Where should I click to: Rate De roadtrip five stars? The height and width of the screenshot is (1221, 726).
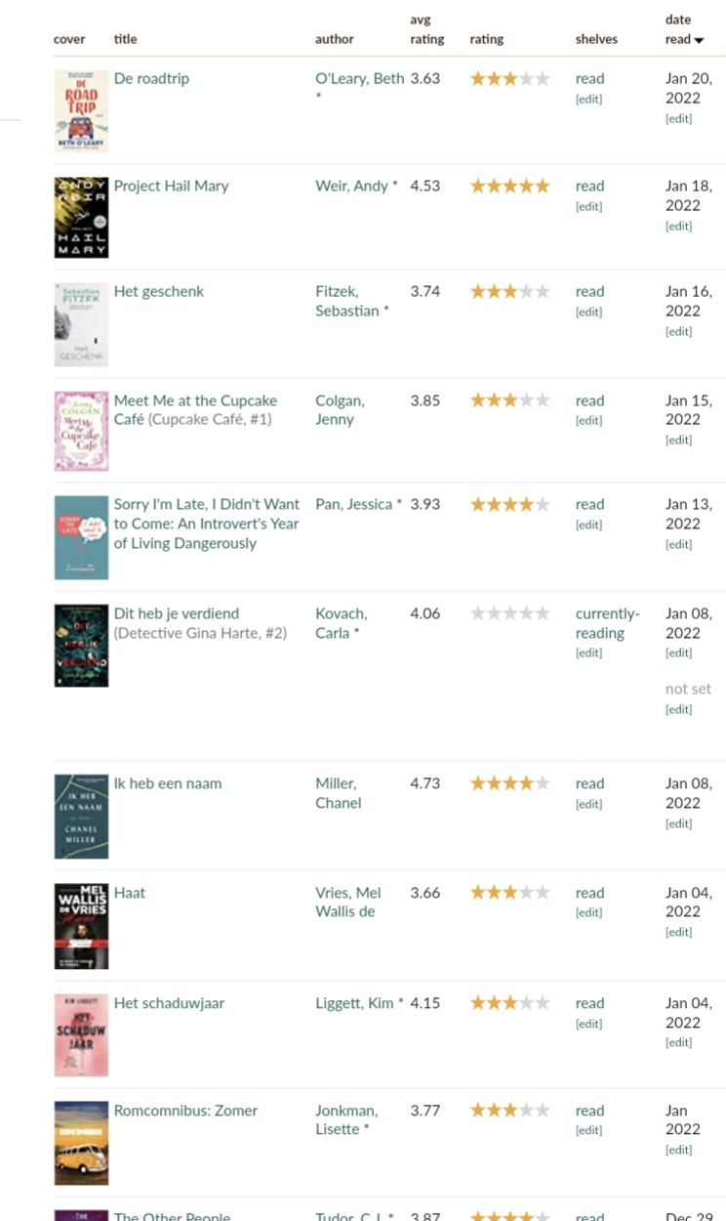pos(542,79)
